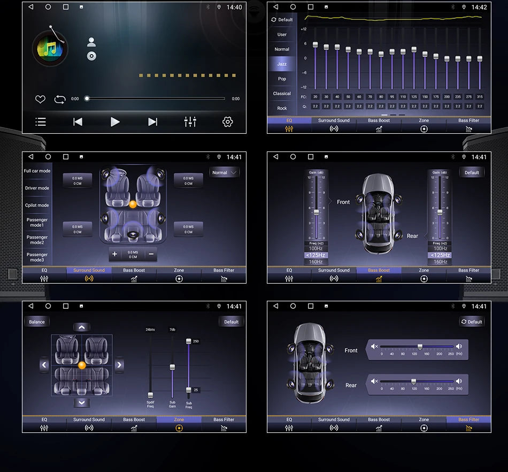
Task: Toggle the repeat loop icon
Action: [x=60, y=99]
